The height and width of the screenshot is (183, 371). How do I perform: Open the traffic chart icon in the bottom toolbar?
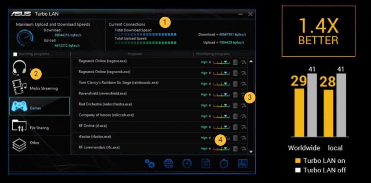(x=243, y=163)
